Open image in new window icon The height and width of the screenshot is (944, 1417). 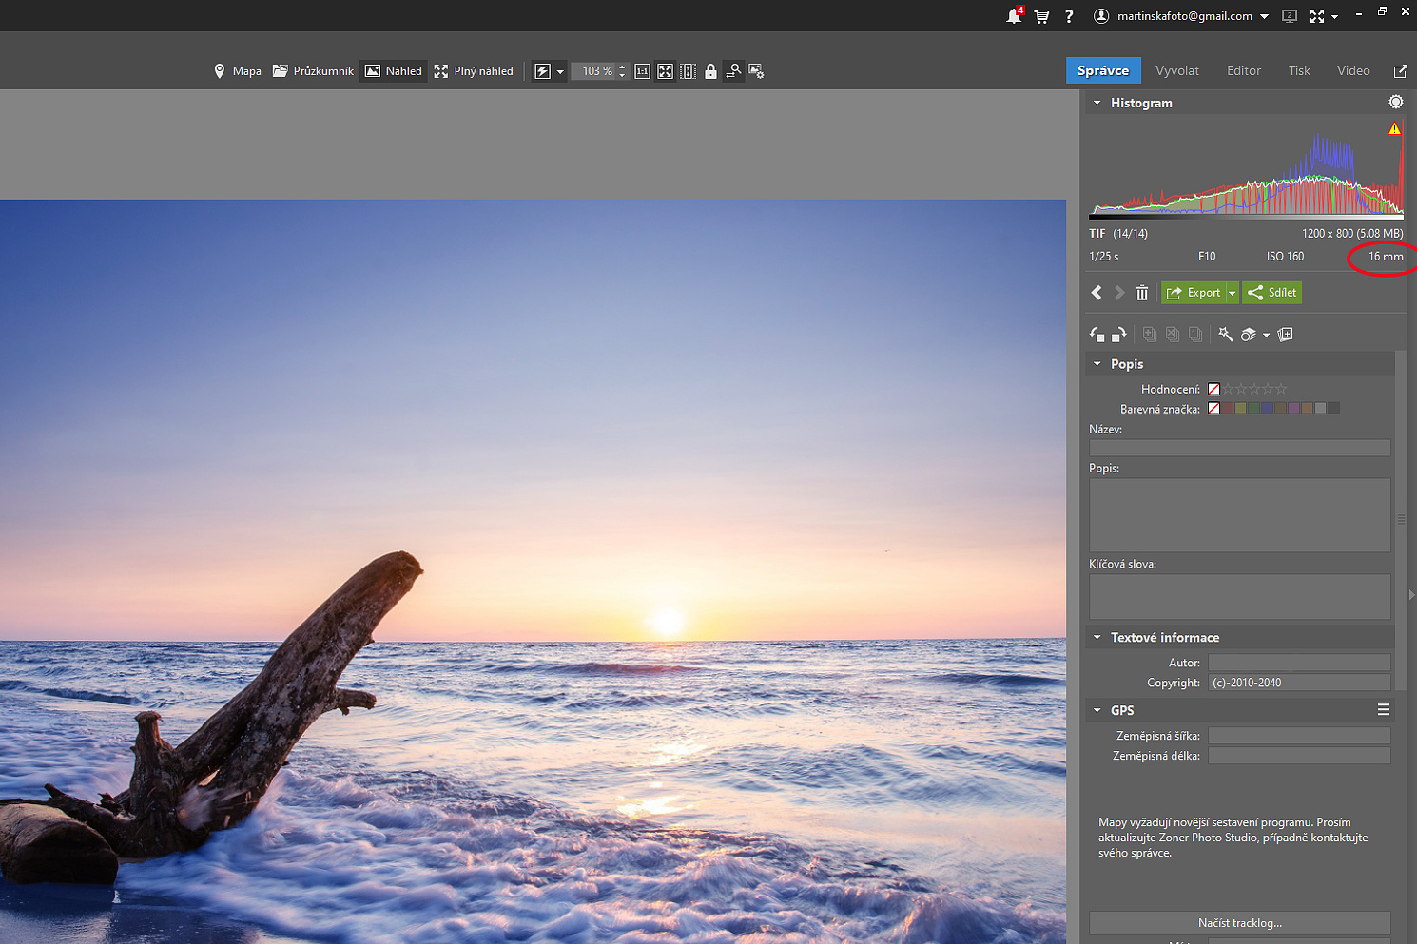tap(1400, 71)
